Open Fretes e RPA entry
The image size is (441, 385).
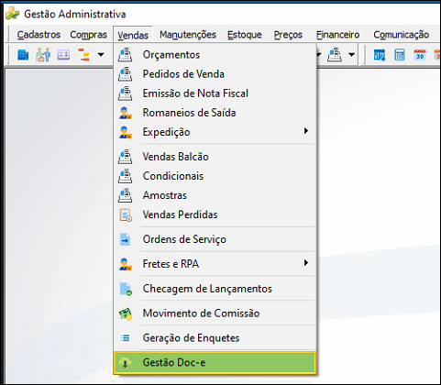(x=215, y=264)
